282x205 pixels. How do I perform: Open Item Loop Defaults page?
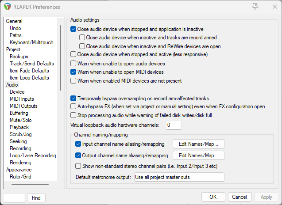pos(29,78)
